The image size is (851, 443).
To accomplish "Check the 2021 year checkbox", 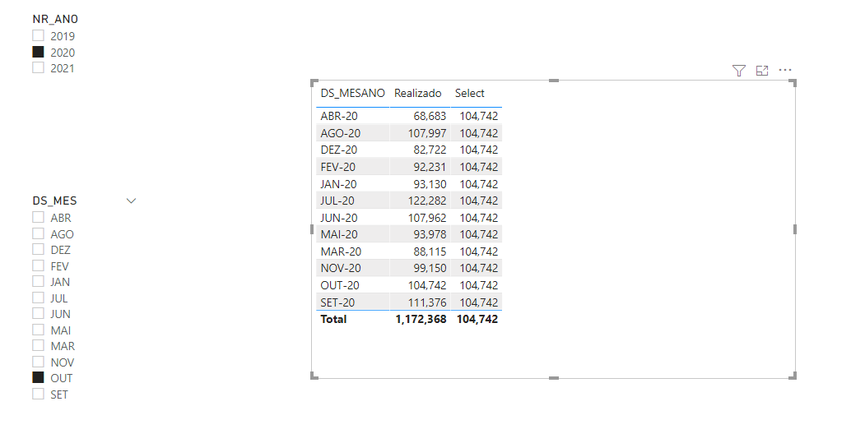I will [38, 67].
